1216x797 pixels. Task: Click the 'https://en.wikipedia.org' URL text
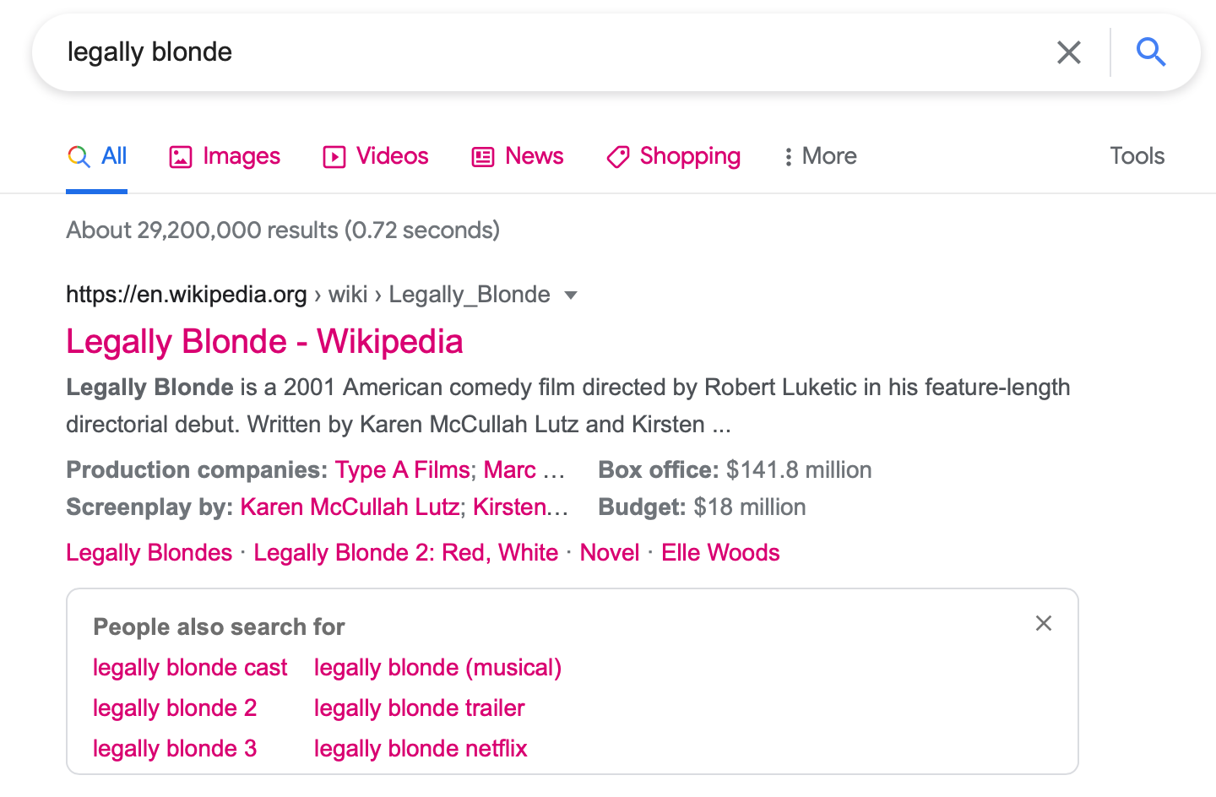[x=187, y=295]
